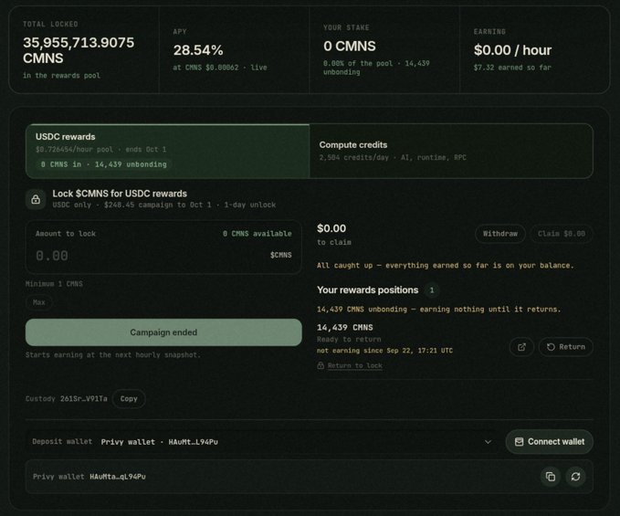Click the '0 CMNS available' label
Viewport: 620px width, 516px height.
coord(257,234)
